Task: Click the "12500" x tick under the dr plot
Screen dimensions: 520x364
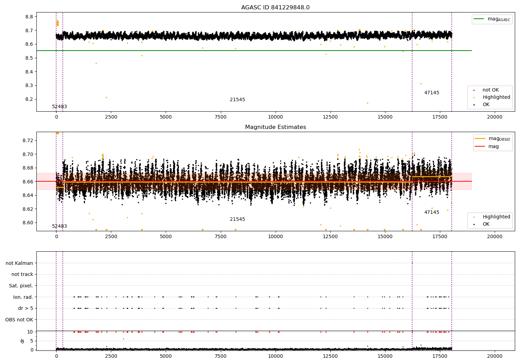Action: [330, 356]
